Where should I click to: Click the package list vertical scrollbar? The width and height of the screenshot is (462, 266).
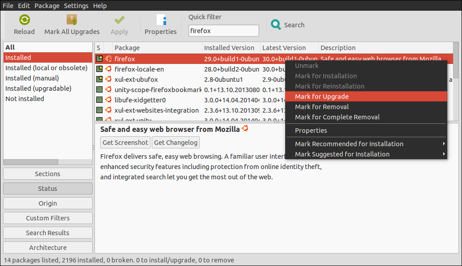point(456,60)
